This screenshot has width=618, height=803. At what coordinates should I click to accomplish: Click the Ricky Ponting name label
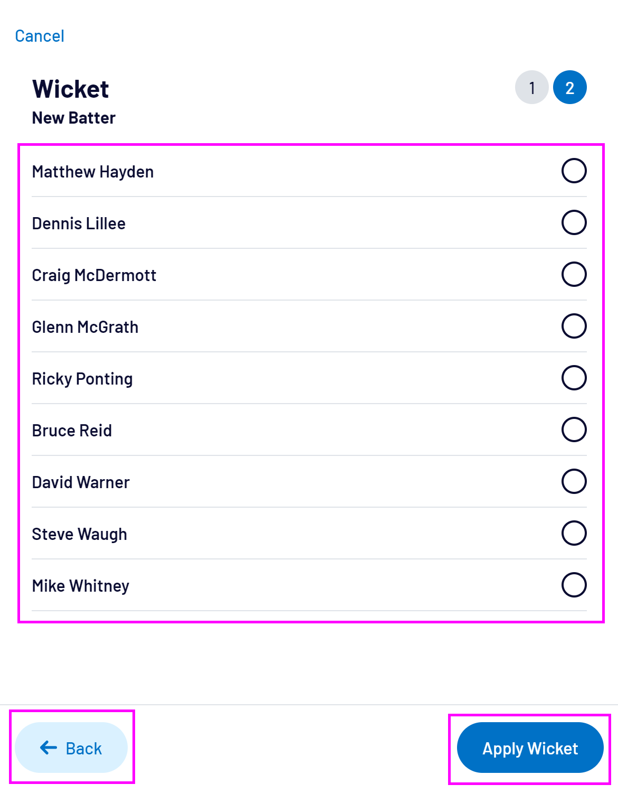click(82, 379)
